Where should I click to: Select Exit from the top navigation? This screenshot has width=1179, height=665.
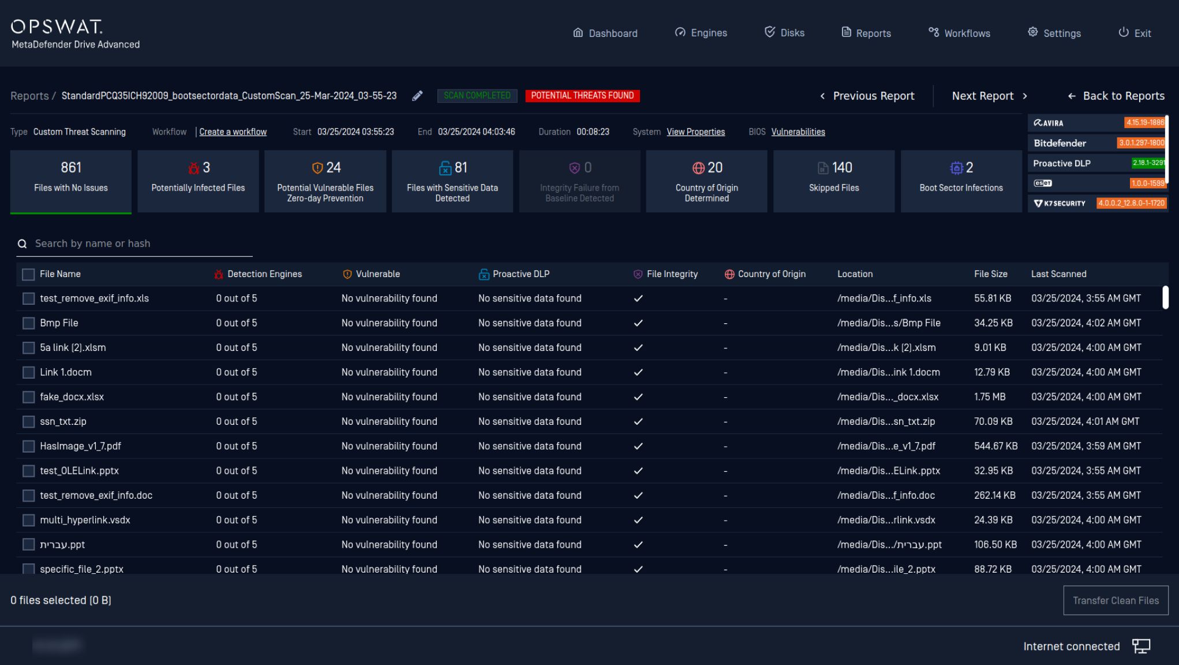click(1134, 33)
